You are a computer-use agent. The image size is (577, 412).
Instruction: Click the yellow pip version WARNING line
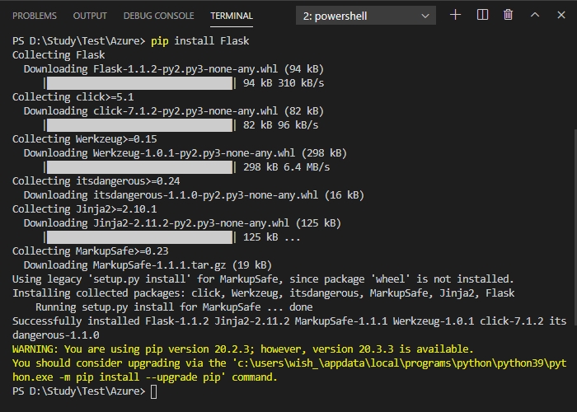click(243, 349)
